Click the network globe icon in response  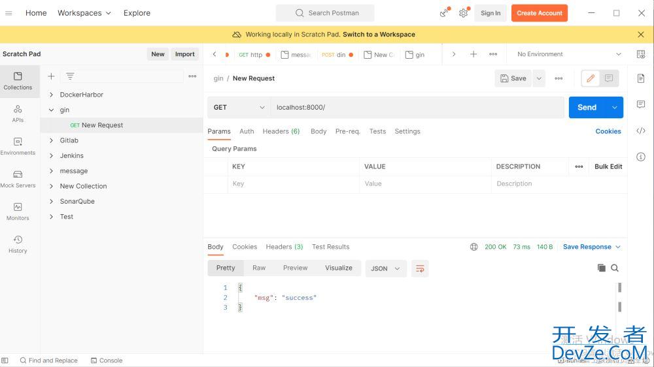point(473,247)
